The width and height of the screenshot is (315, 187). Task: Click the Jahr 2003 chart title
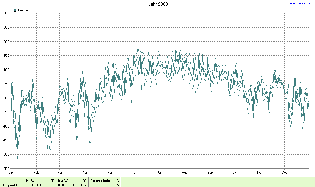tap(158, 4)
